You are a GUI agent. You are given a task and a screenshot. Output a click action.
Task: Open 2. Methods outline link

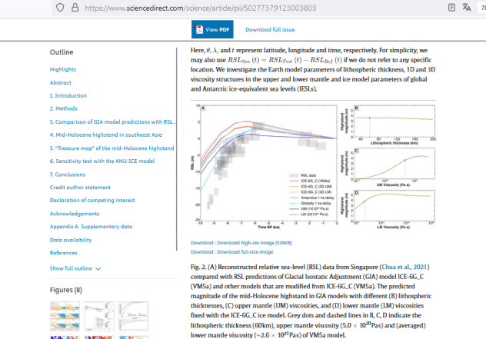click(64, 108)
